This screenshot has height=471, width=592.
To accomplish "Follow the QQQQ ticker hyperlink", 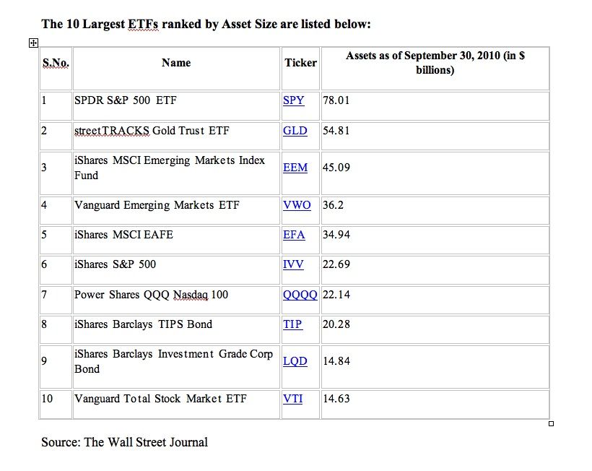I will pyautogui.click(x=300, y=295).
